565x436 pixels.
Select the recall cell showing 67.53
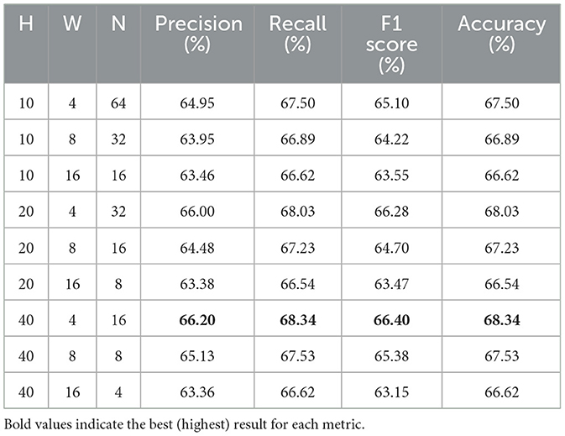click(x=298, y=356)
